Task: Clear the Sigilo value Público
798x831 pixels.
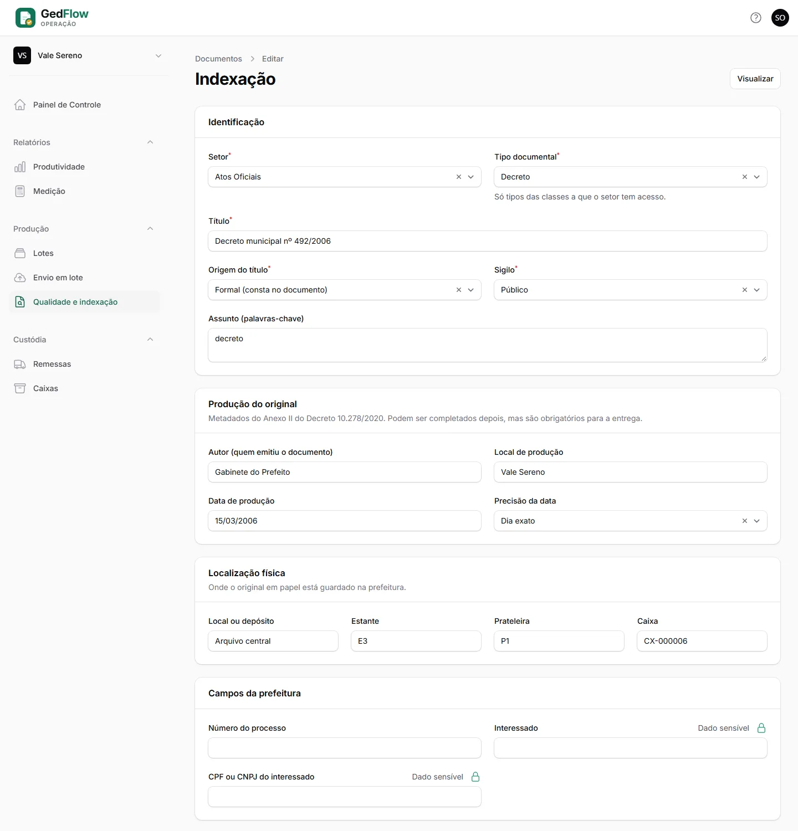Action: click(x=745, y=290)
